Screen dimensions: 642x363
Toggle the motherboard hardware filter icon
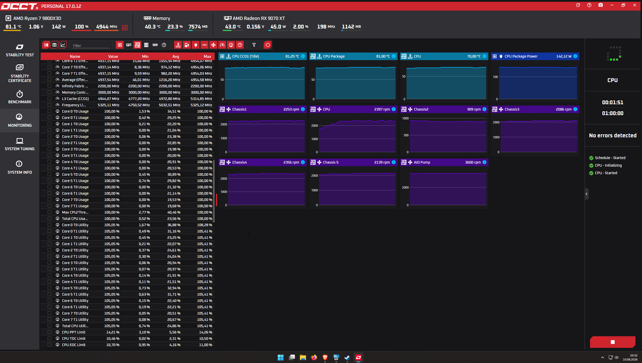[x=137, y=45]
